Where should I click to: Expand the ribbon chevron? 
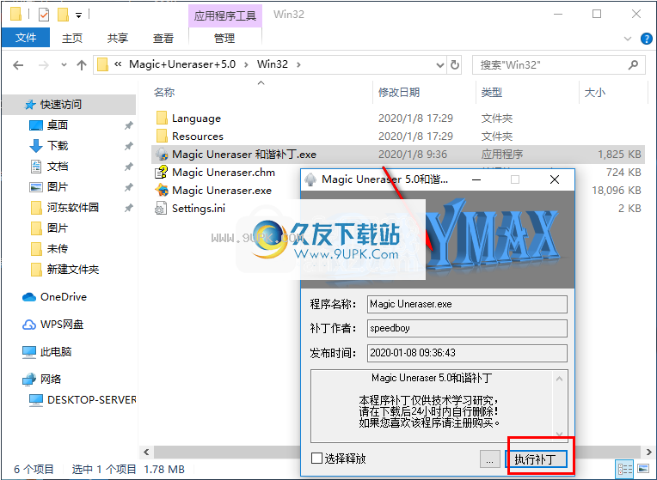(627, 39)
